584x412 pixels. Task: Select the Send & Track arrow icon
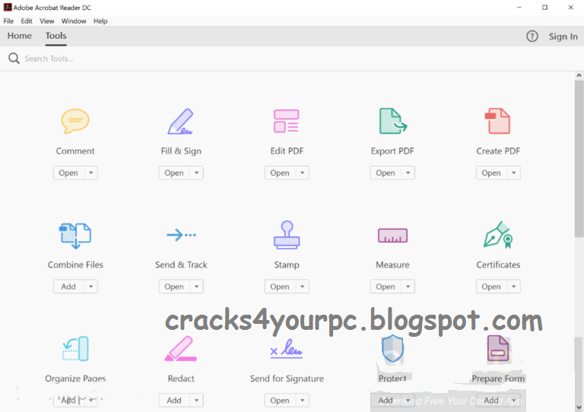tap(181, 235)
